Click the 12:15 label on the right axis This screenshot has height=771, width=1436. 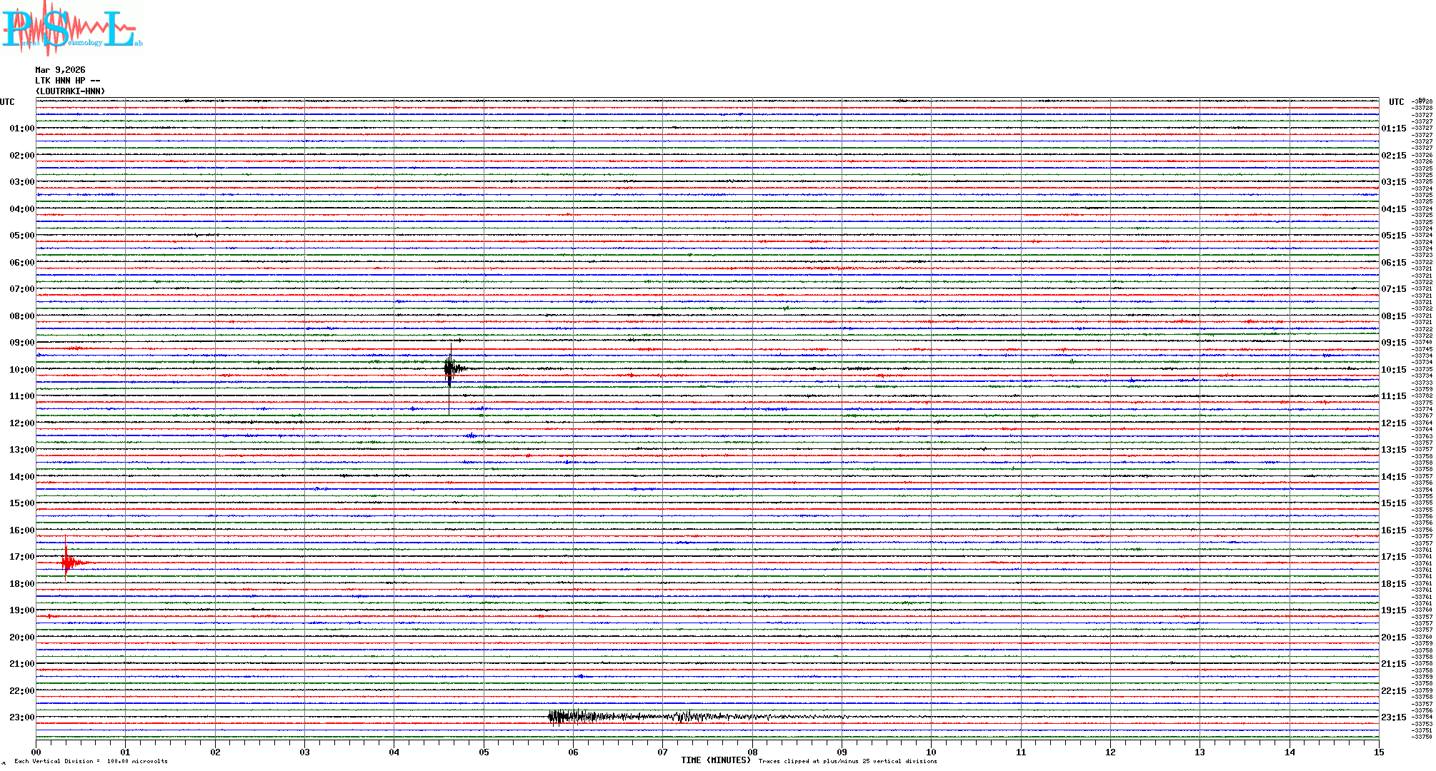coord(1393,423)
